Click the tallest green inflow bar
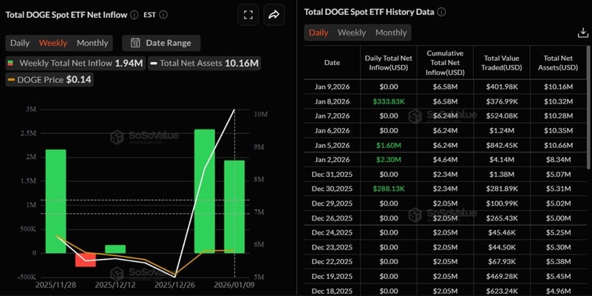This screenshot has width=592, height=296. click(x=205, y=191)
